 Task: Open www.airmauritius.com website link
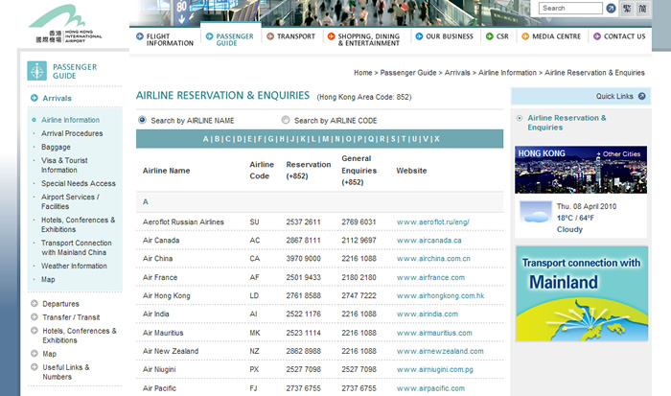coord(434,333)
